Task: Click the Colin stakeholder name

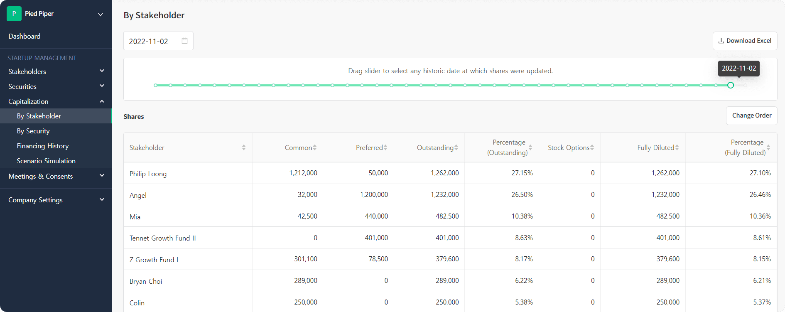Action: pyautogui.click(x=137, y=303)
